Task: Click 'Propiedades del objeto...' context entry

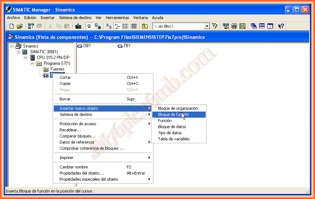Action: 81,173
